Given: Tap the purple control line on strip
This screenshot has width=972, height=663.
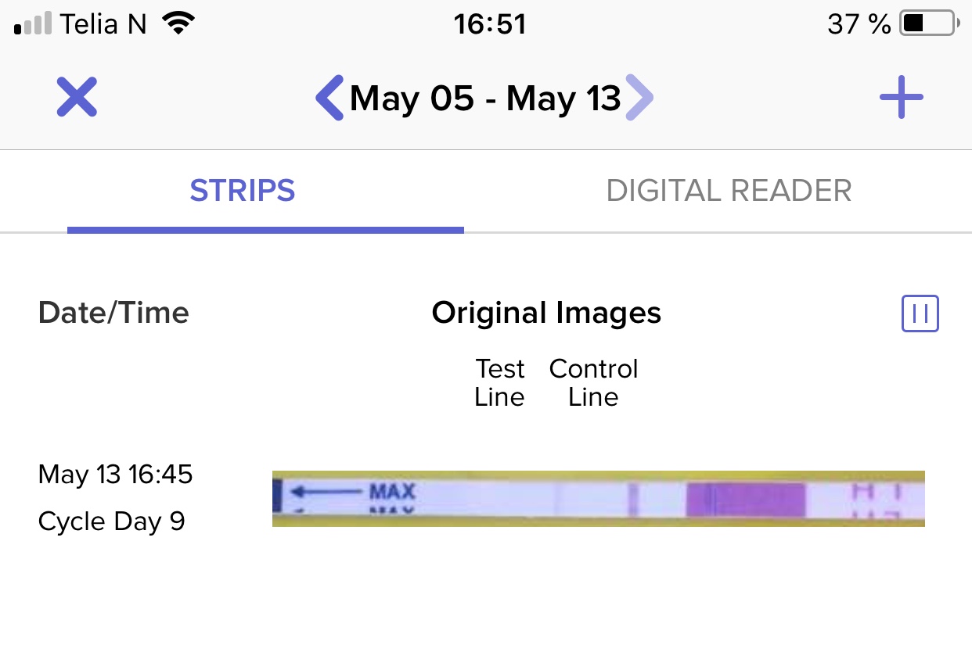Looking at the screenshot, I should point(745,500).
